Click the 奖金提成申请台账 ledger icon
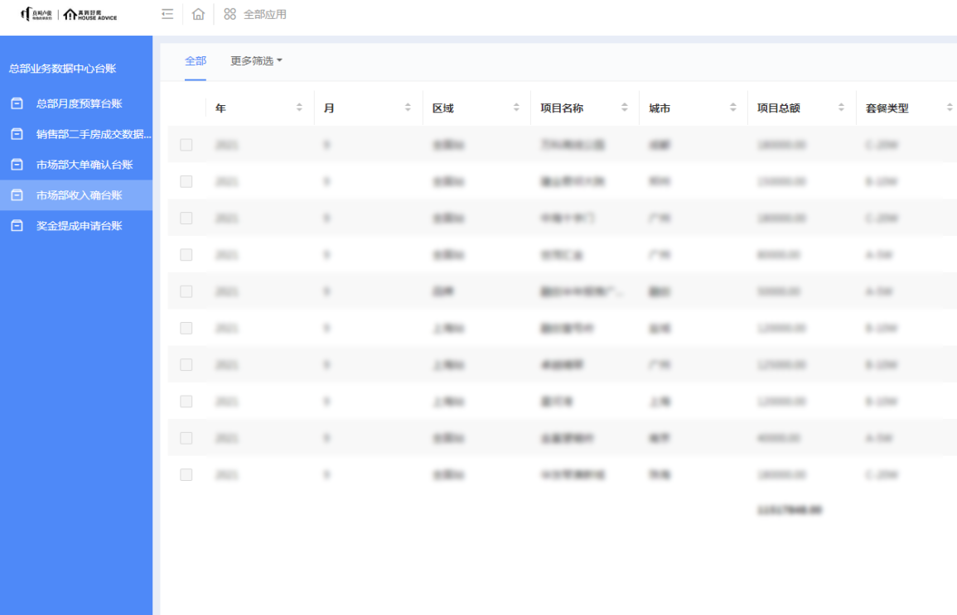 pos(17,225)
